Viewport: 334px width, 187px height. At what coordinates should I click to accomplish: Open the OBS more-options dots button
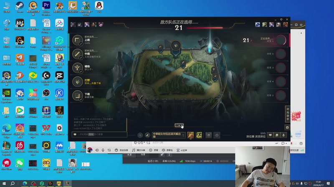click(x=170, y=155)
